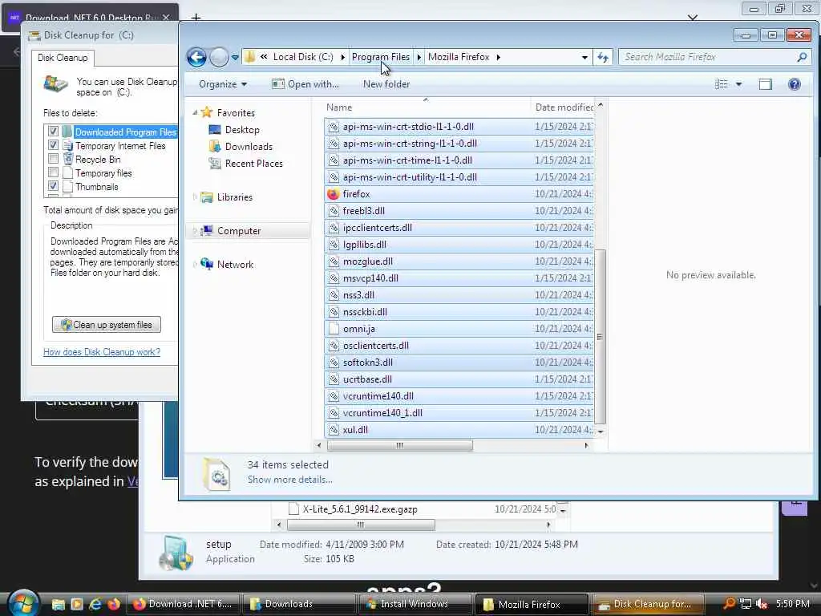This screenshot has height=616, width=821.
Task: Select the xul.dll file icon
Action: coord(334,430)
